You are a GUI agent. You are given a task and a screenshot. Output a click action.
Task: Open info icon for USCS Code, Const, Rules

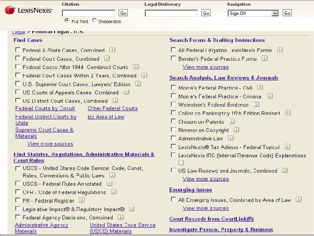click(113, 175)
